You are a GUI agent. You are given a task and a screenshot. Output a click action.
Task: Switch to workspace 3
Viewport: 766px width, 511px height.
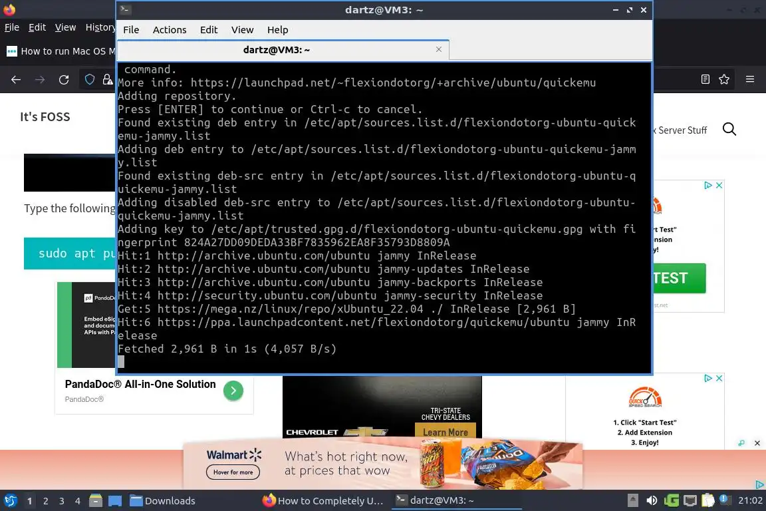tap(62, 501)
